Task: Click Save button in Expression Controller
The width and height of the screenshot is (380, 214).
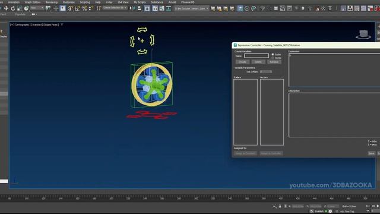Action: [371, 153]
